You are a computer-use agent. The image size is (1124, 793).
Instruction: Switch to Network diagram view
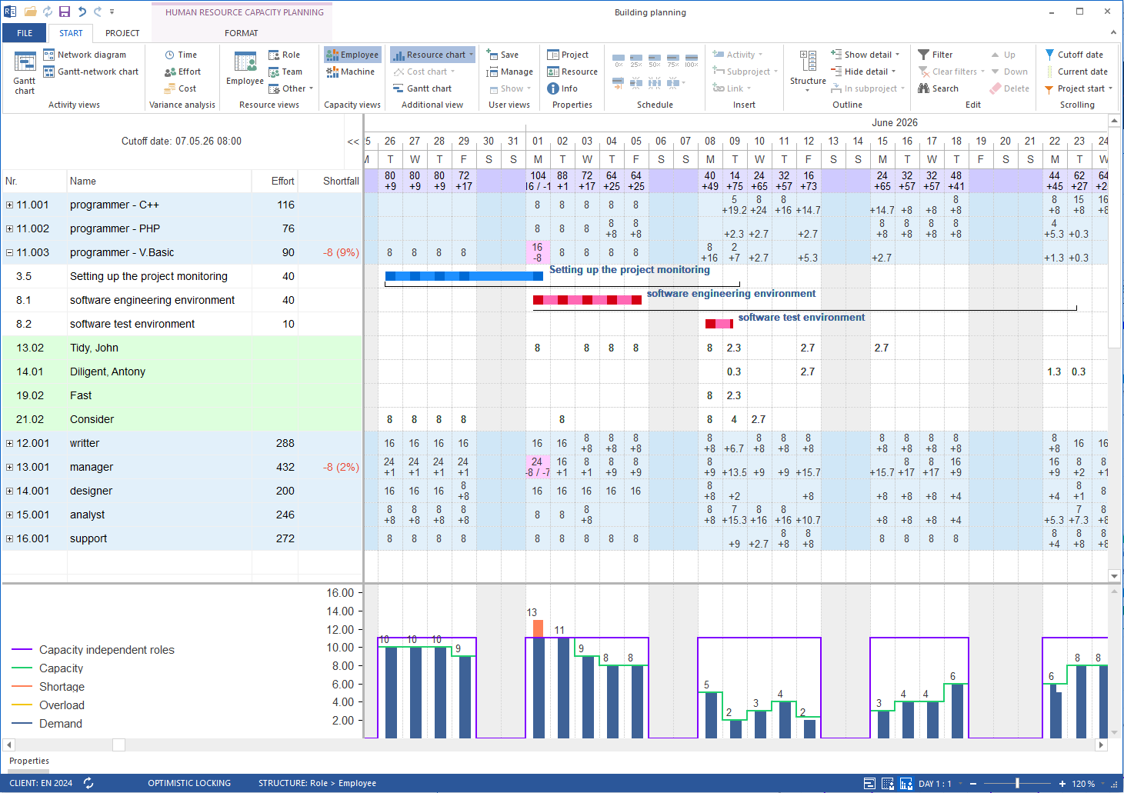85,55
